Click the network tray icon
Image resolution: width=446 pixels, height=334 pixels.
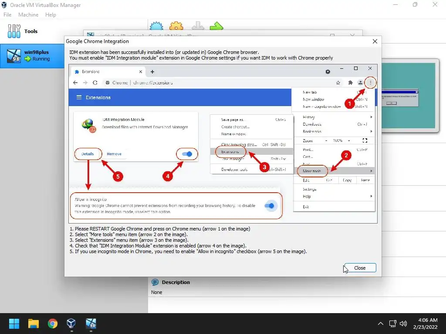(x=393, y=324)
